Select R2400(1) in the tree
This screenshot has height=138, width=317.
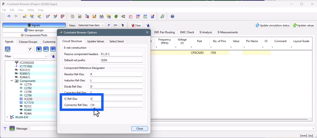click(25, 74)
